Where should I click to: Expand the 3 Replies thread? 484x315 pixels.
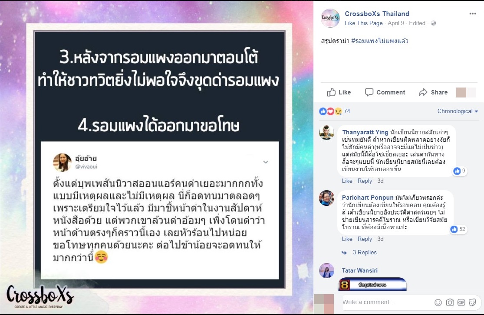[x=365, y=252]
